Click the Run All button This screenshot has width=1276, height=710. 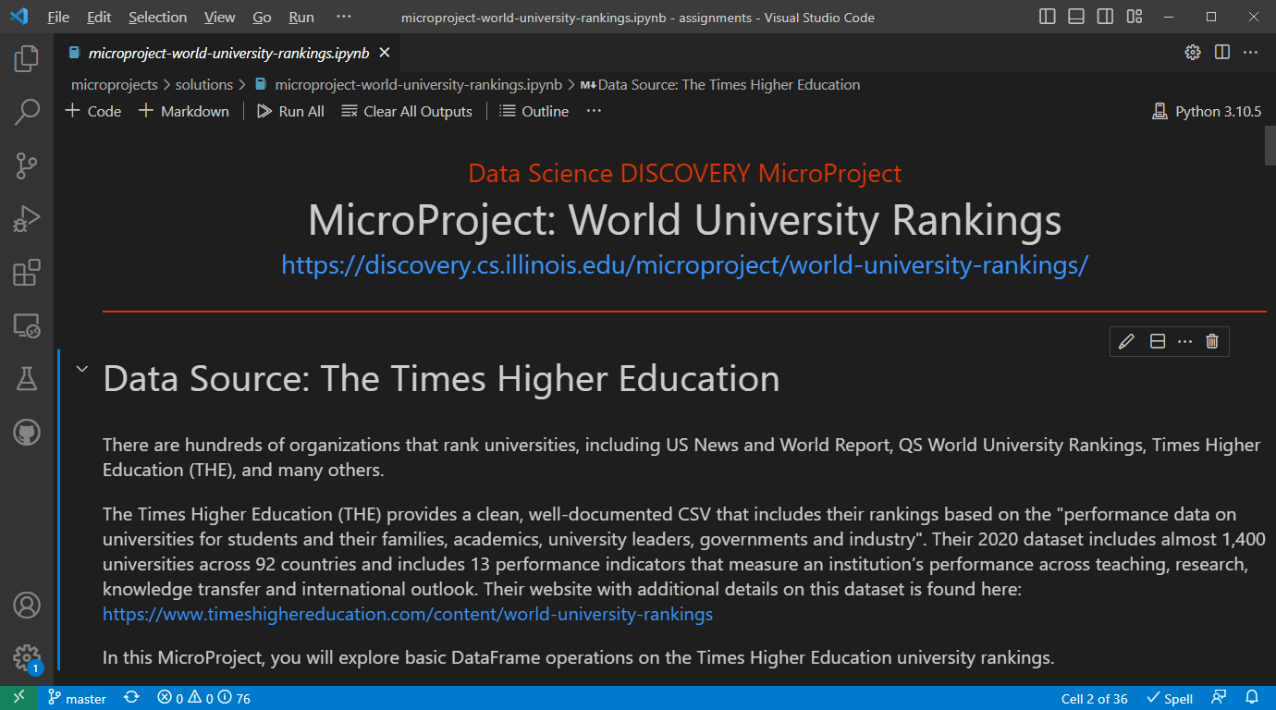click(x=290, y=111)
